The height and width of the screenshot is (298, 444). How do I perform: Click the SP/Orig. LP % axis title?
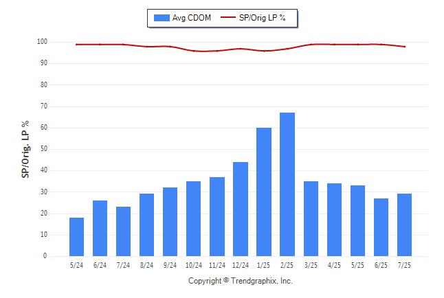pos(25,150)
